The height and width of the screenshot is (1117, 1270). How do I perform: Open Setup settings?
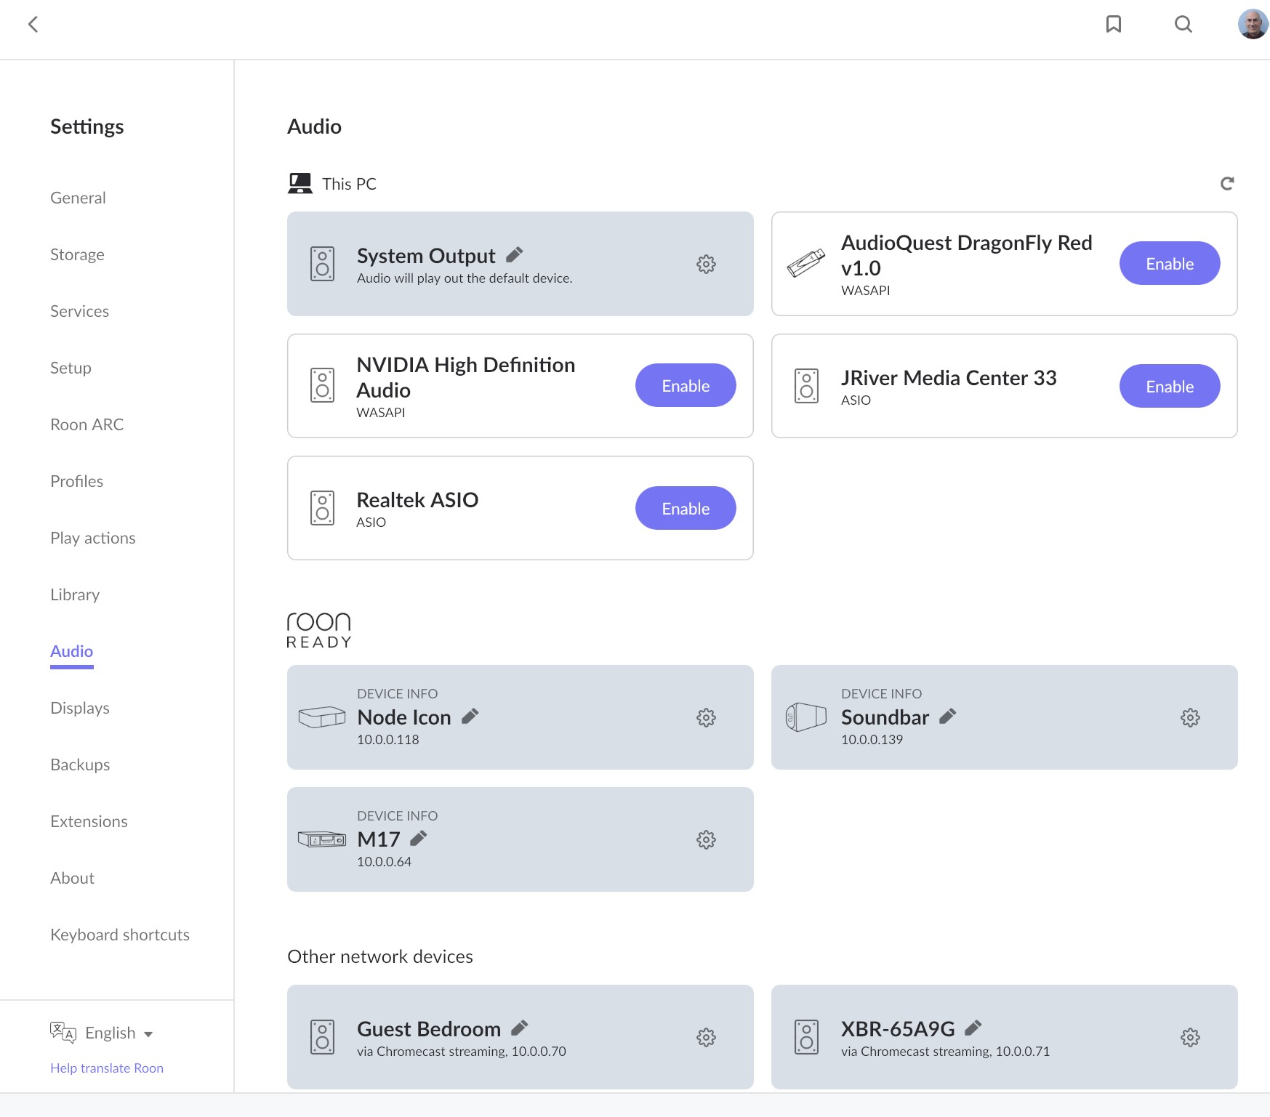[x=71, y=368]
